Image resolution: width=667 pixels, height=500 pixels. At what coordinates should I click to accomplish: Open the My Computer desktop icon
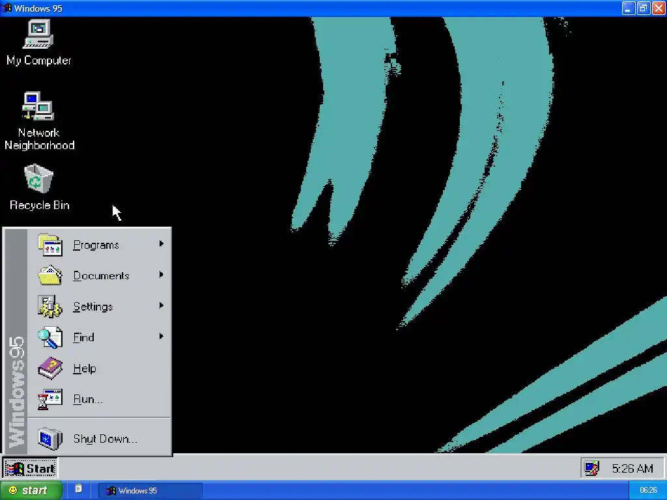click(38, 42)
